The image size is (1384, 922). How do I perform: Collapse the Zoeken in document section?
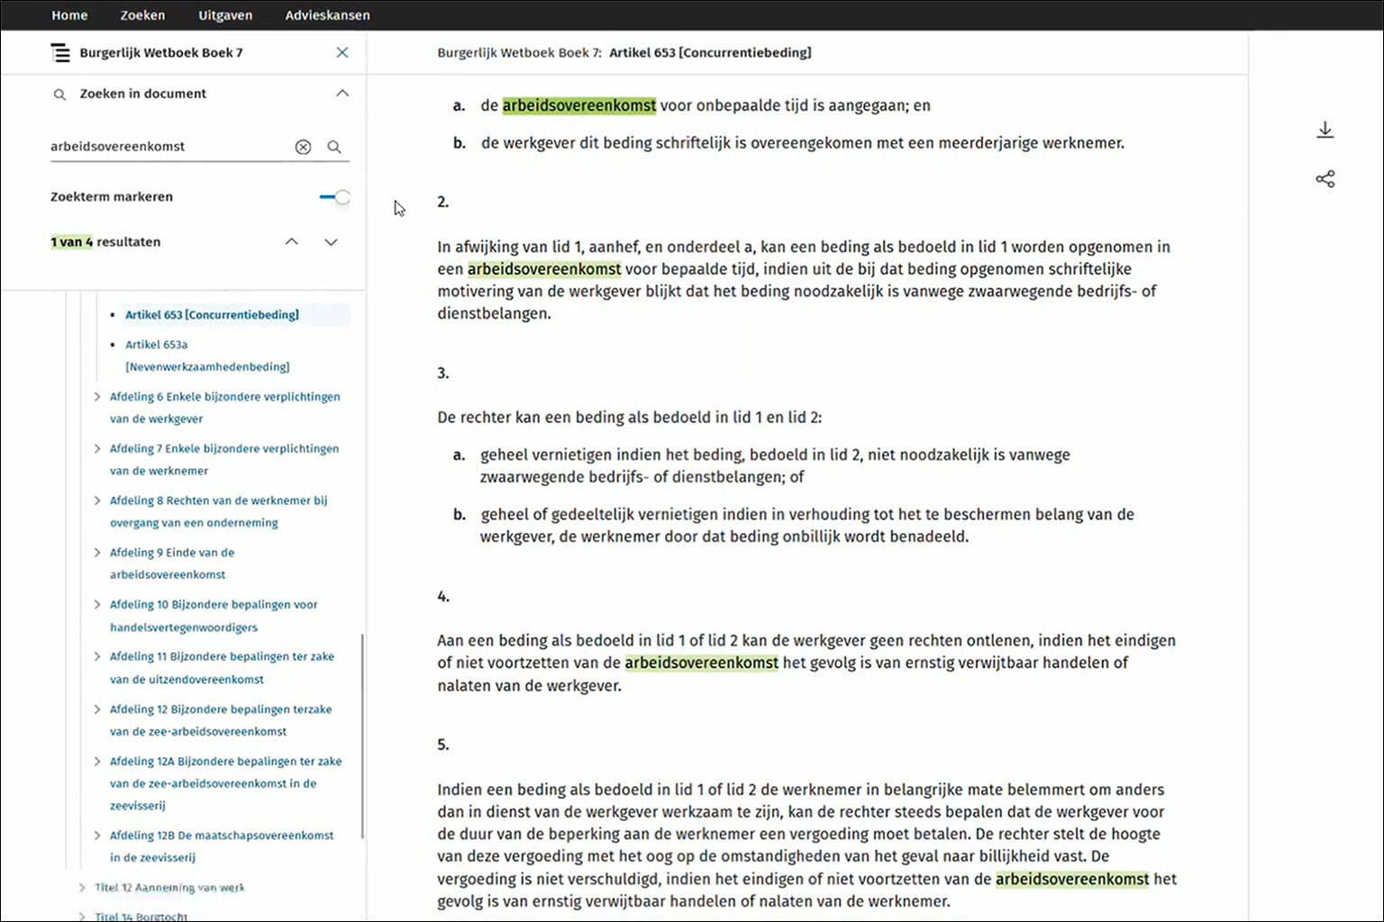click(342, 94)
